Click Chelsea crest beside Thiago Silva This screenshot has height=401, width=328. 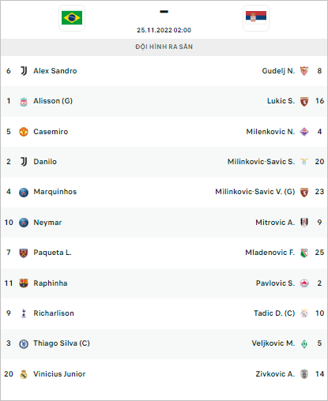(24, 344)
